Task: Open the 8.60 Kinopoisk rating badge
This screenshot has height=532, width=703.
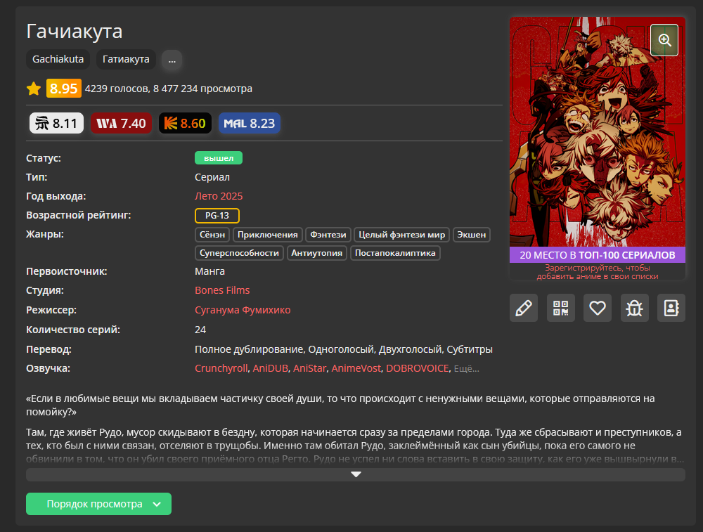Action: 185,124
